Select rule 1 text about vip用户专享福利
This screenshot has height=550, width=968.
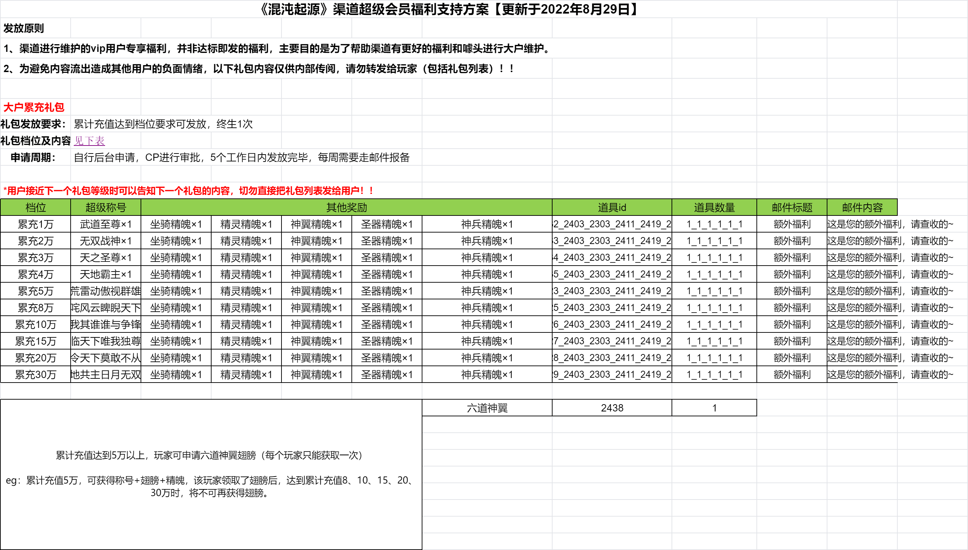coord(277,48)
